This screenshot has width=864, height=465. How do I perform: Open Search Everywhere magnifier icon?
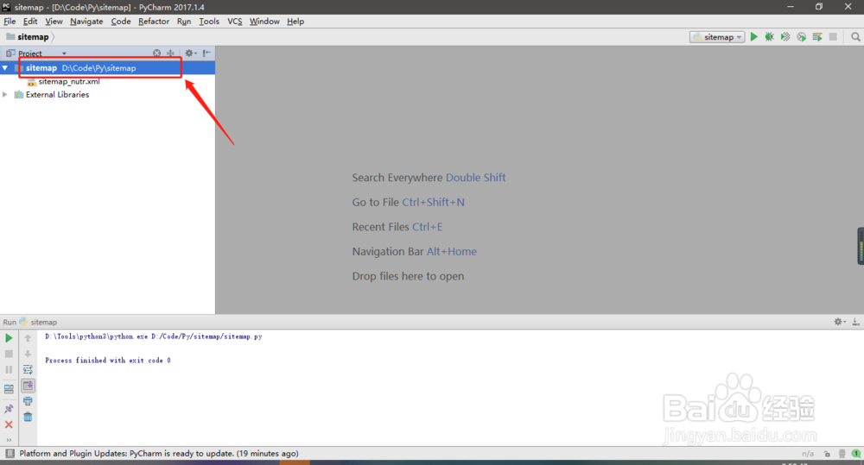point(855,37)
